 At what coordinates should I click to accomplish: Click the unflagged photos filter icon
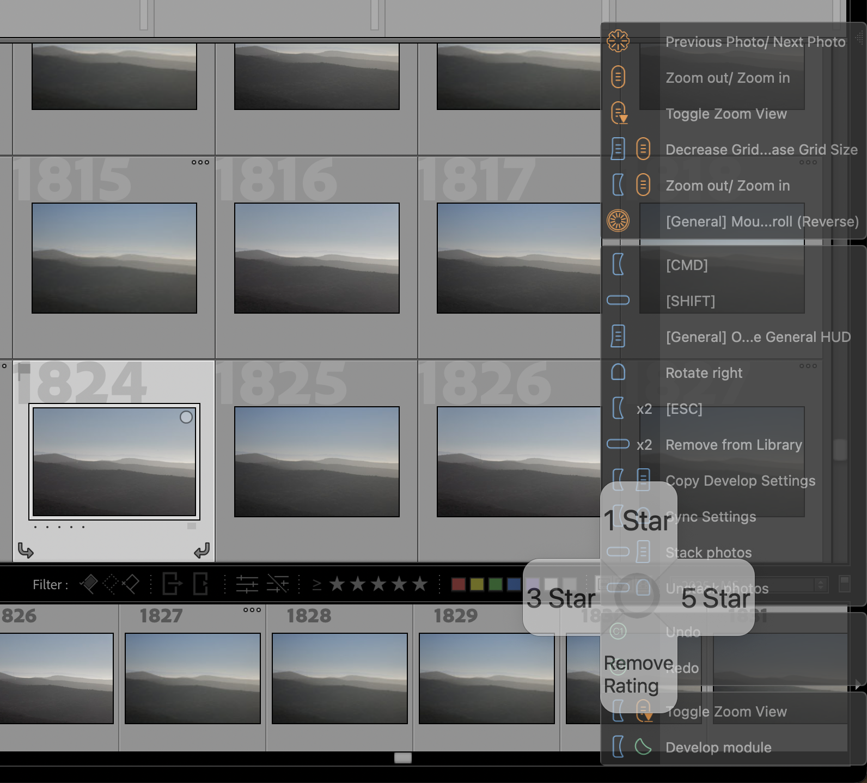click(x=110, y=584)
